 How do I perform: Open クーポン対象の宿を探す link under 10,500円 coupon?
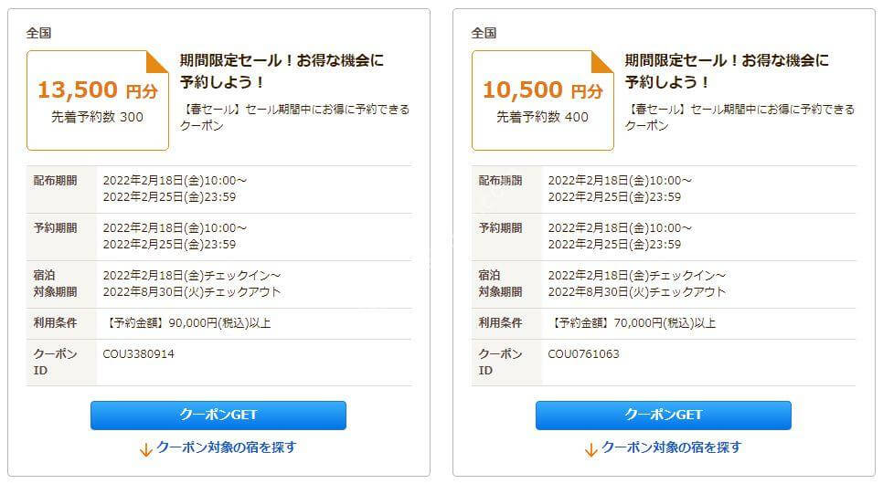coord(671,448)
